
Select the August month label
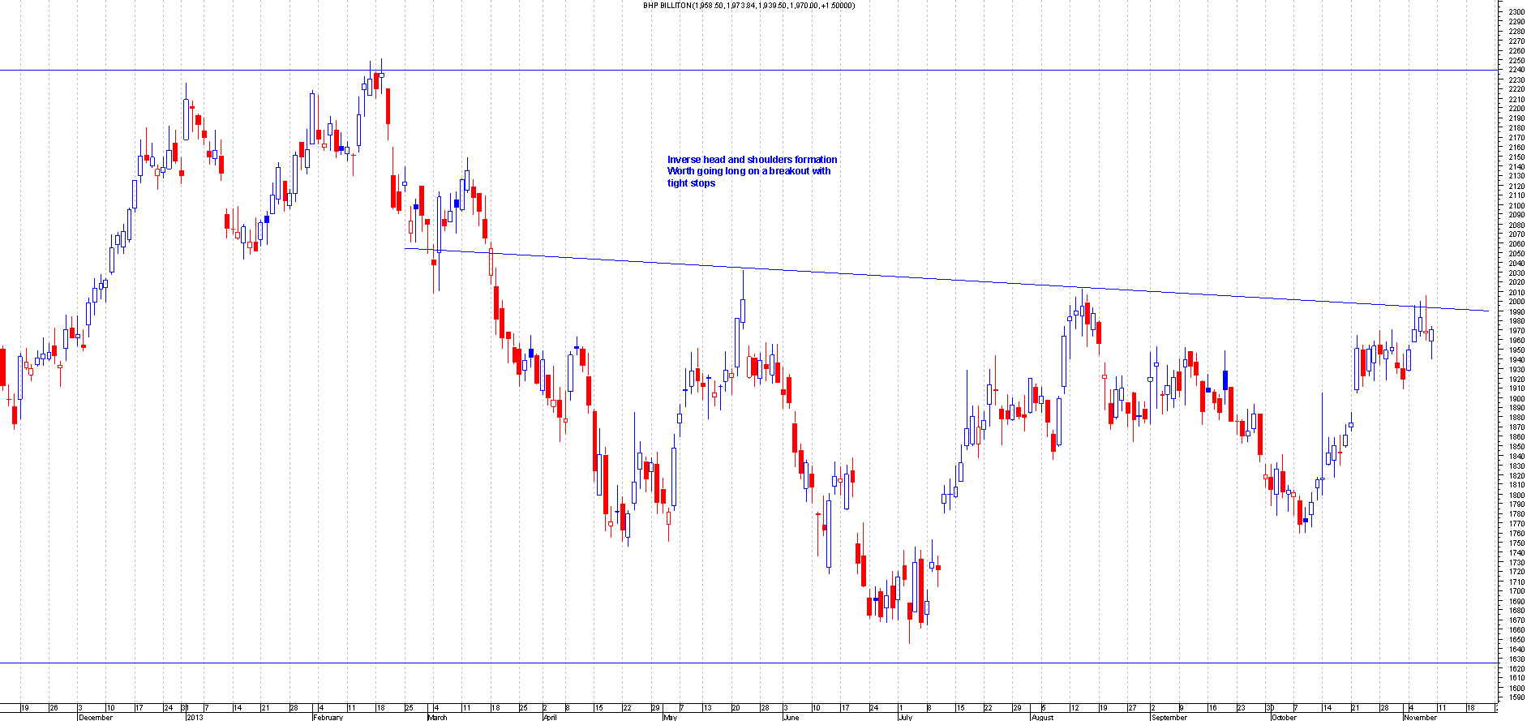[1042, 717]
